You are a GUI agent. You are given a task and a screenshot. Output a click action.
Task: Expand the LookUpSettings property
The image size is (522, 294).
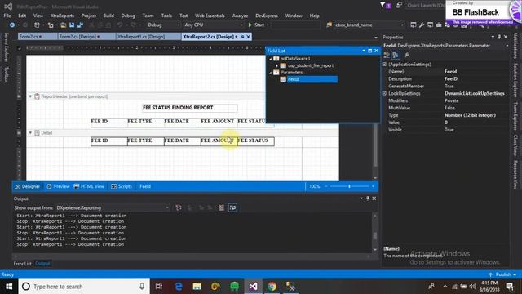[x=384, y=93]
